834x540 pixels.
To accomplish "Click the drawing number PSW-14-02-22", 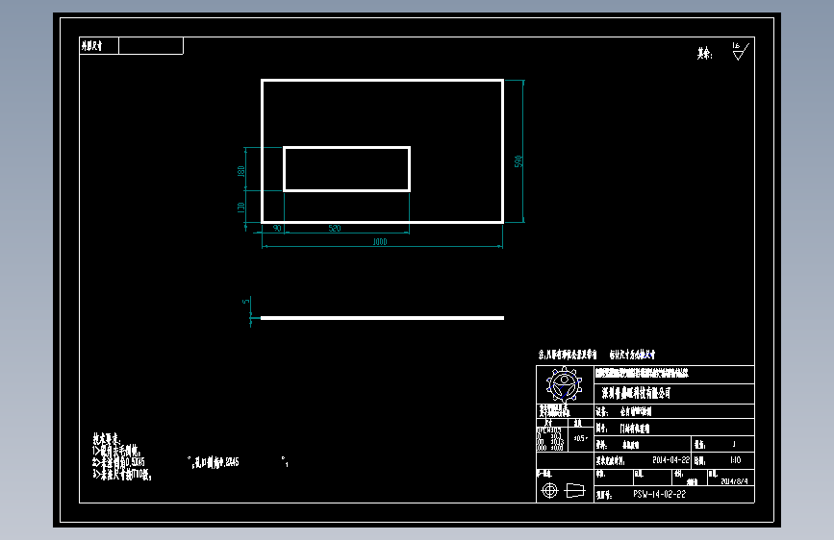I will tap(660, 494).
